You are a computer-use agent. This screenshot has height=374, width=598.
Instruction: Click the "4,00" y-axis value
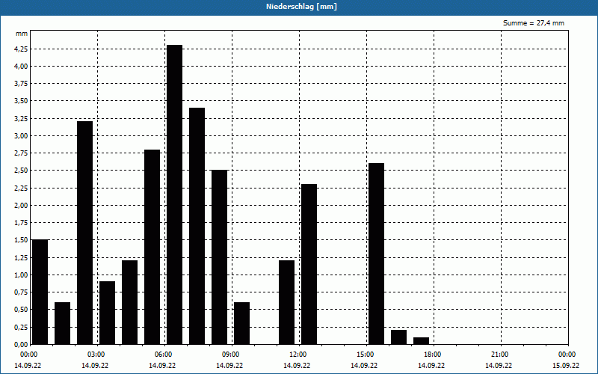(x=21, y=66)
